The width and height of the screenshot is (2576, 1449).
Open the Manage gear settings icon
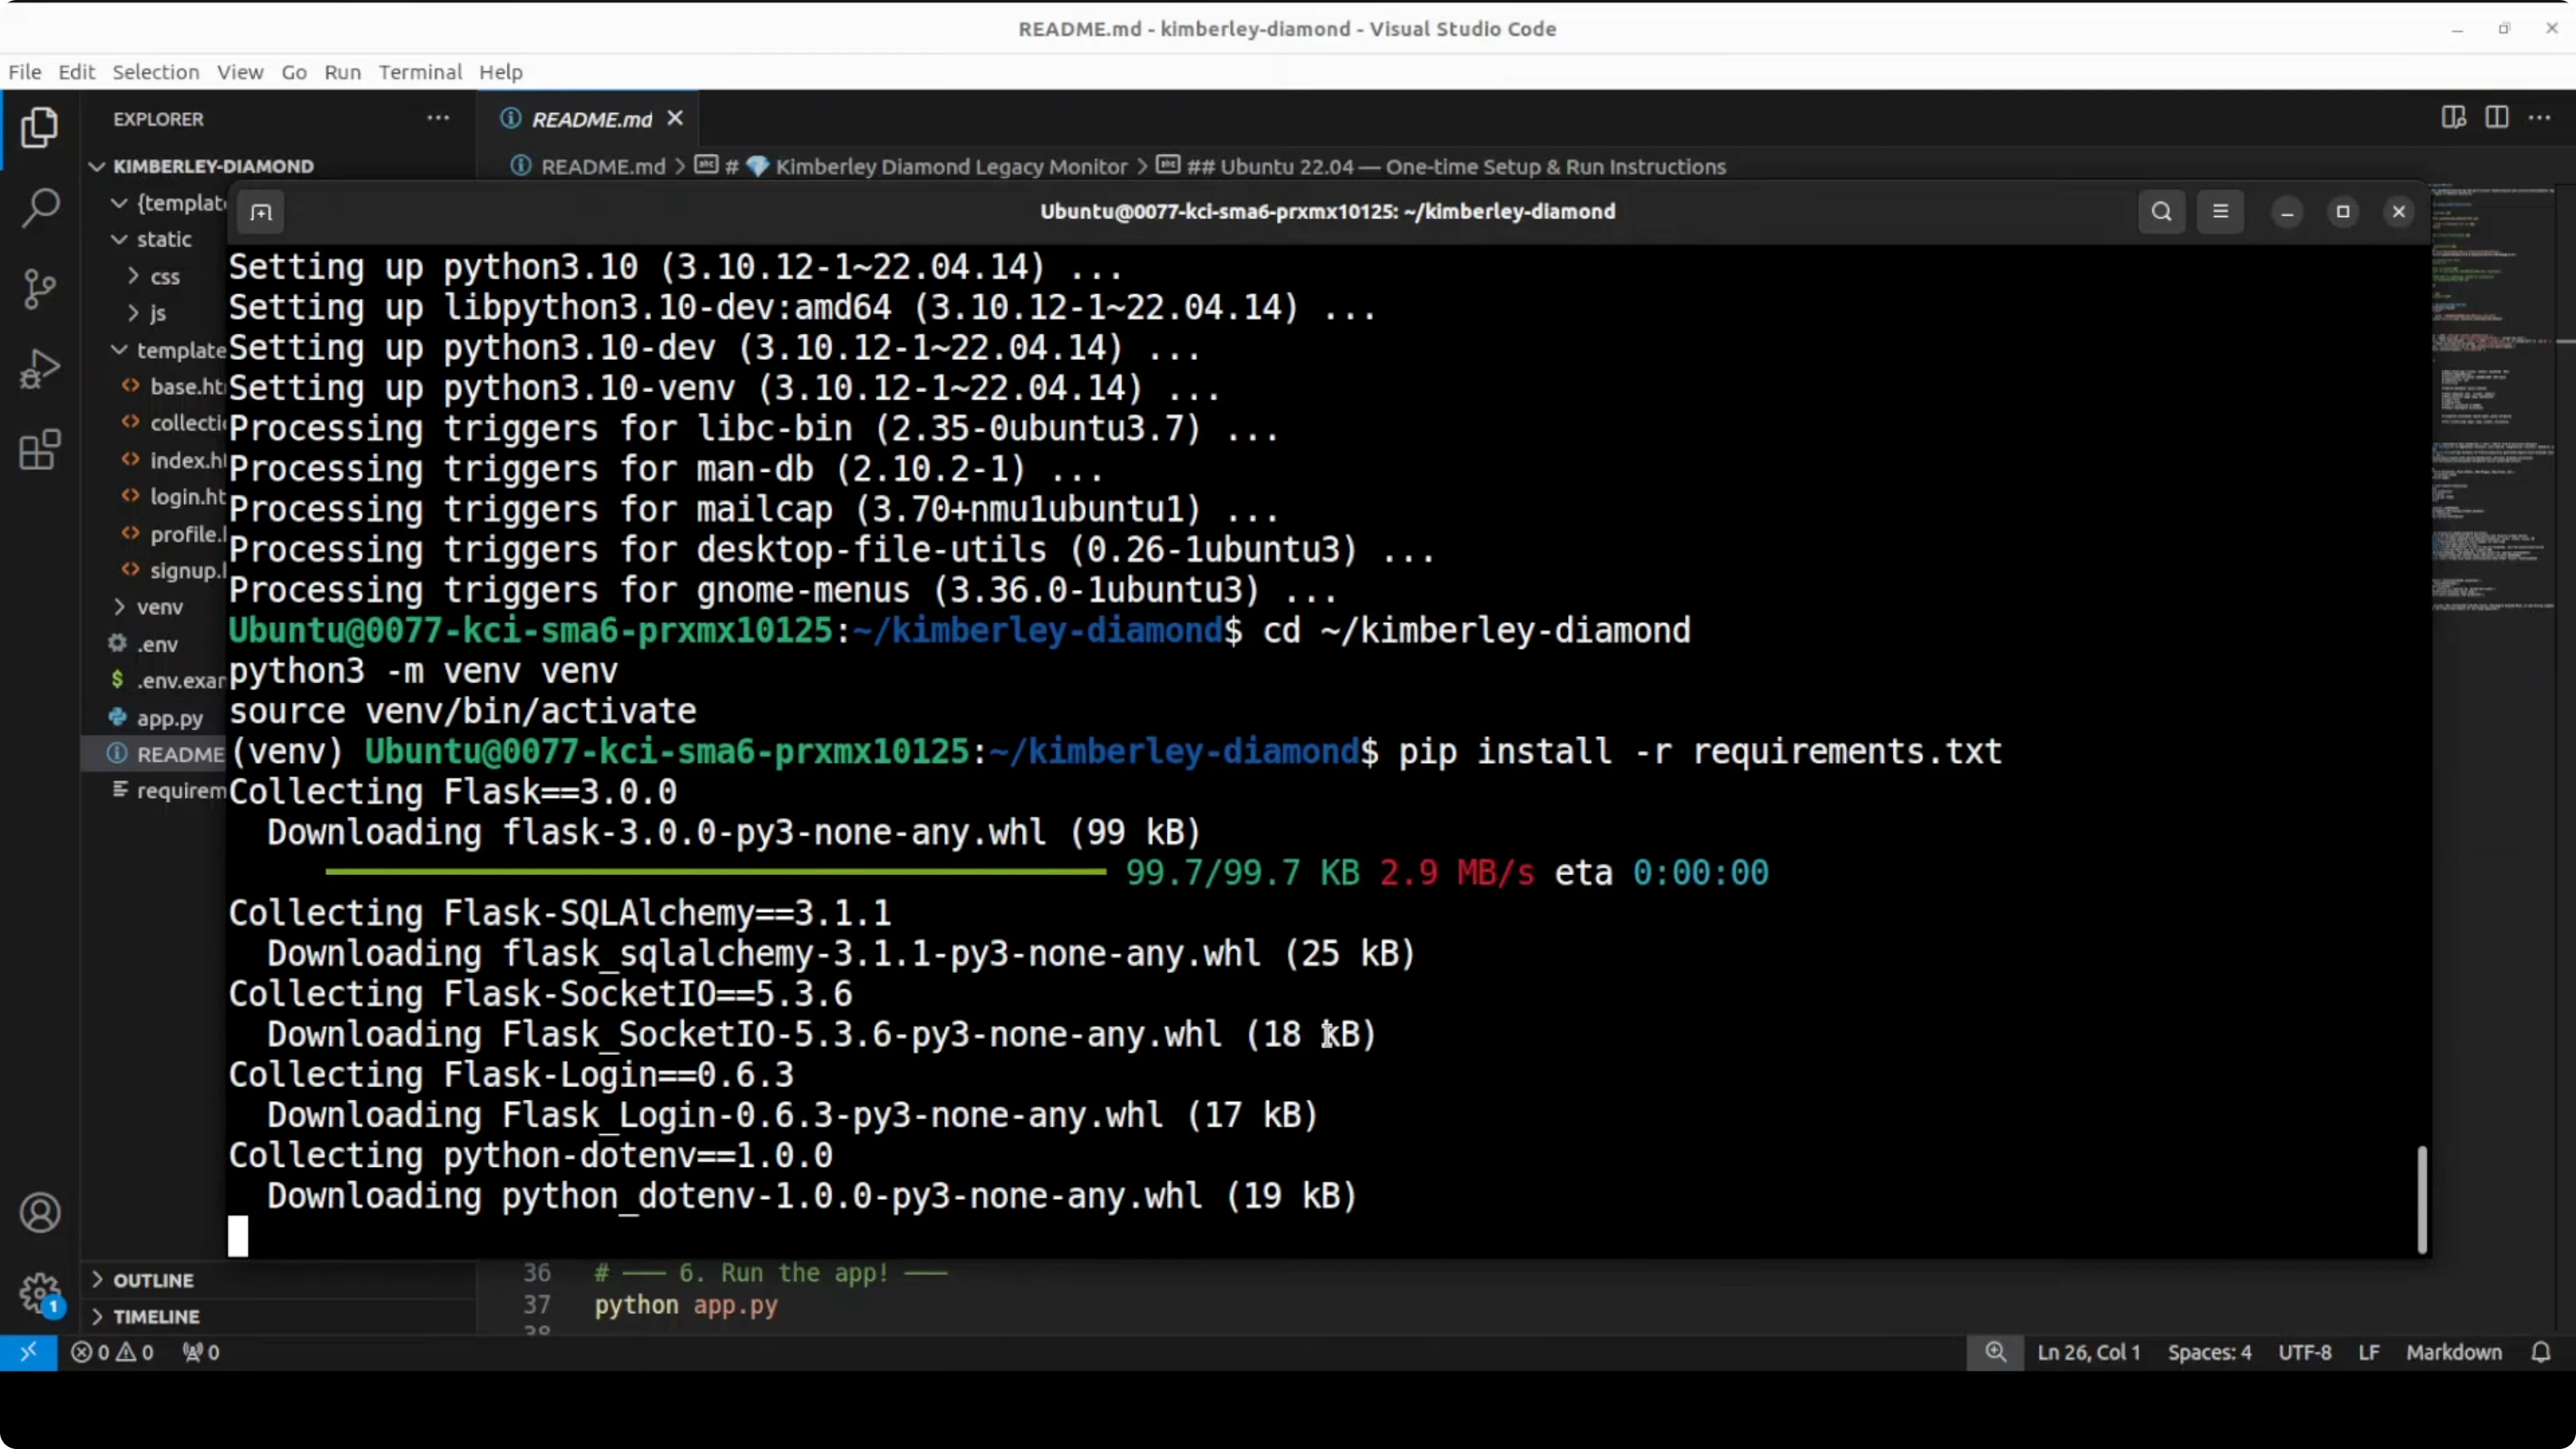pos(40,1293)
